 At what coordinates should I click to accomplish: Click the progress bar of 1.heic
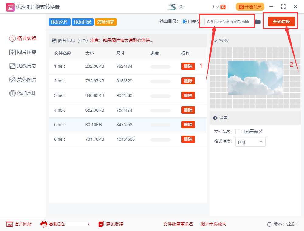click(160, 66)
